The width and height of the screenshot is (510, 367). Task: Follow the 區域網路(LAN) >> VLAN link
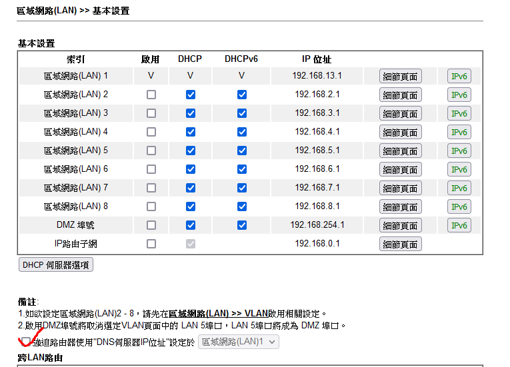(218, 313)
